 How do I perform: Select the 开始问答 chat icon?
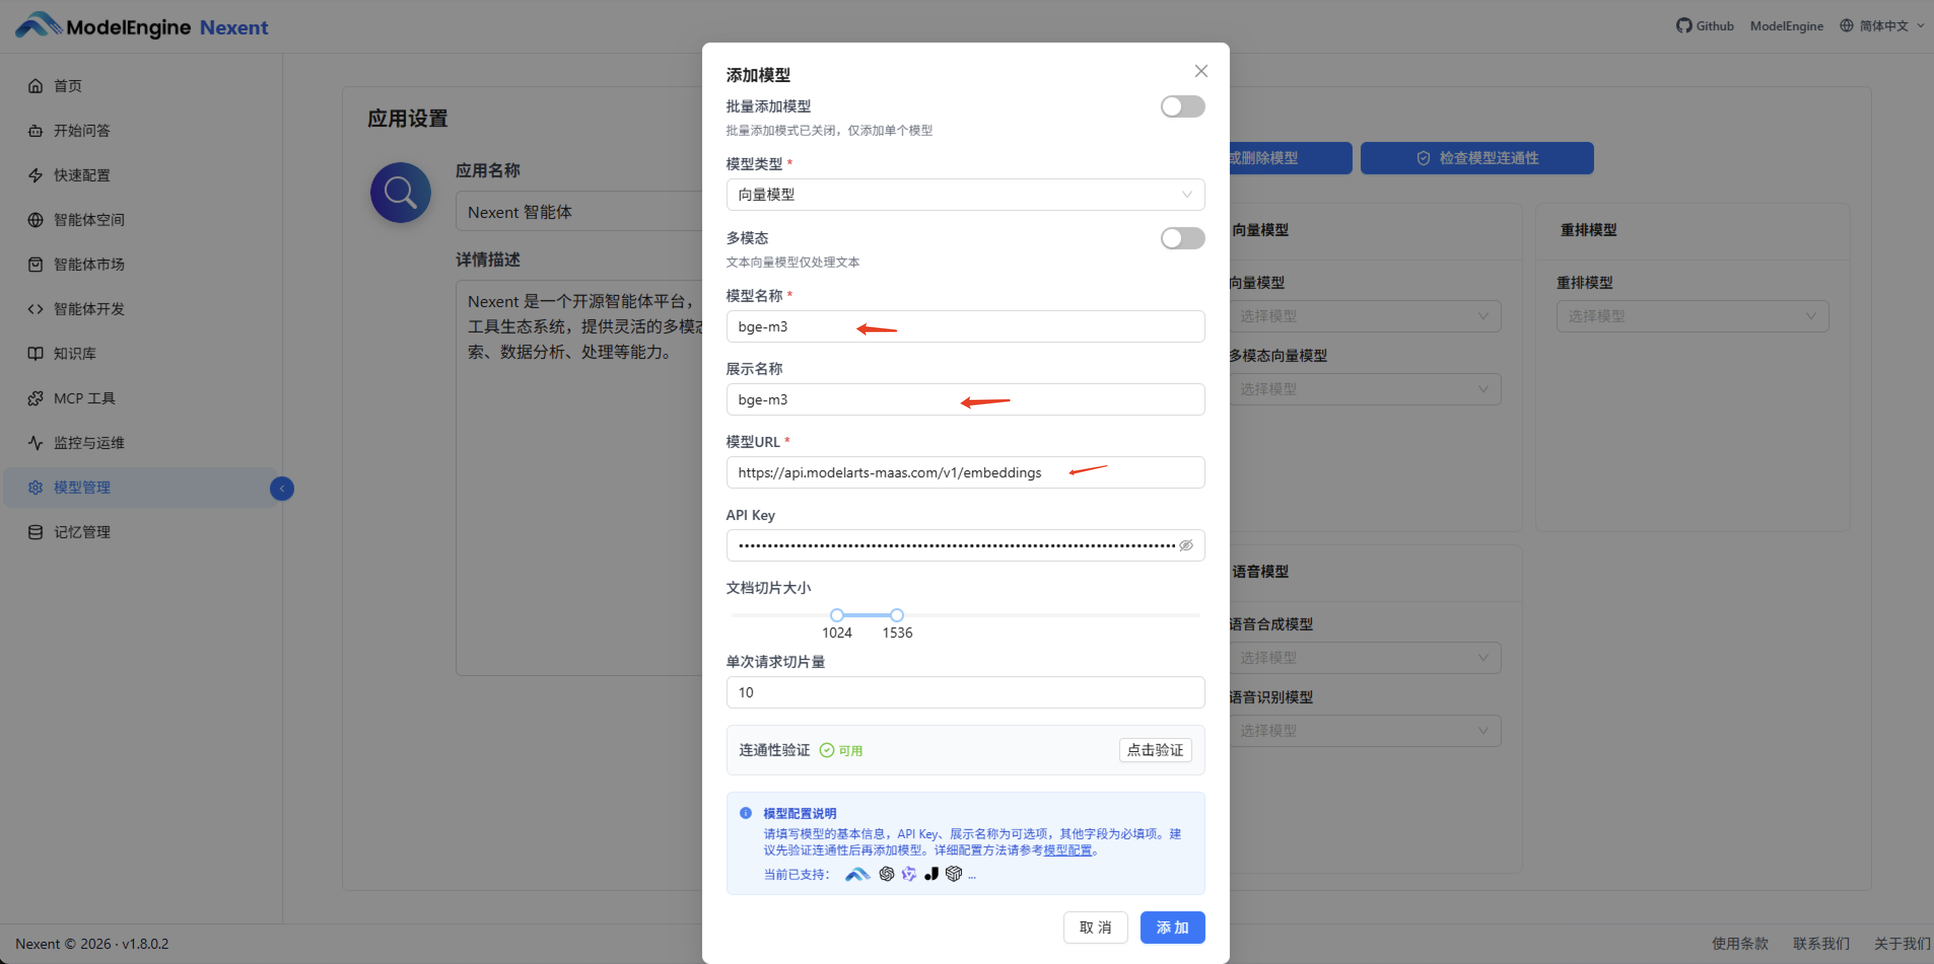click(x=36, y=130)
